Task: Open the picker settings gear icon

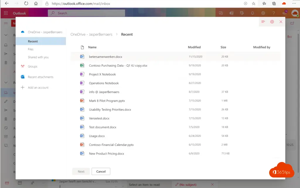Action: 272,22
